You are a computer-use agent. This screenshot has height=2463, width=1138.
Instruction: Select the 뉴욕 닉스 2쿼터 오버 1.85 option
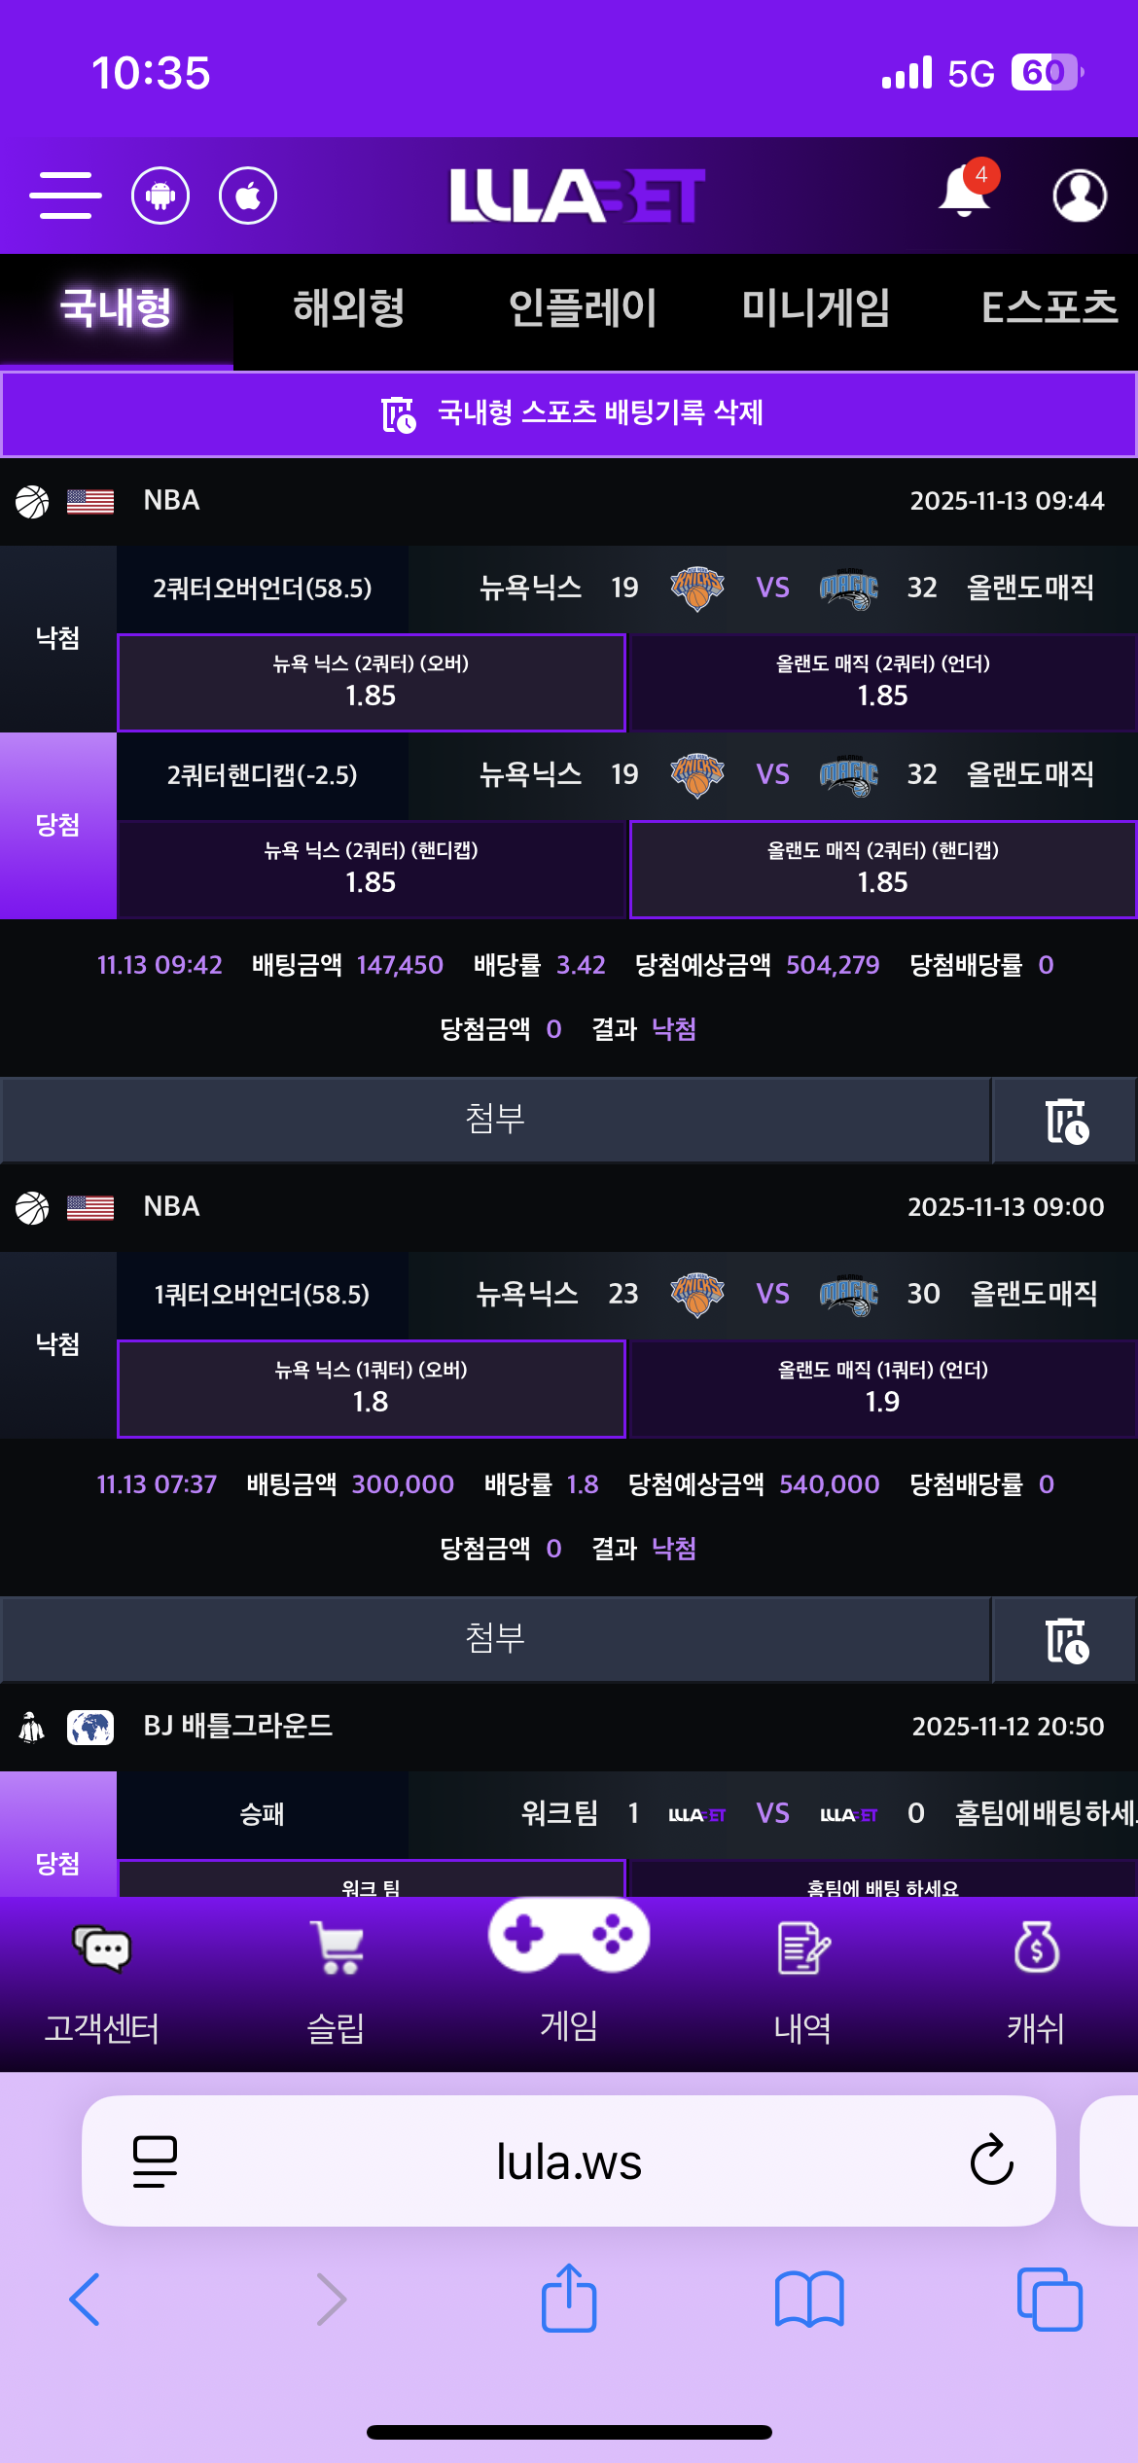pos(371,682)
